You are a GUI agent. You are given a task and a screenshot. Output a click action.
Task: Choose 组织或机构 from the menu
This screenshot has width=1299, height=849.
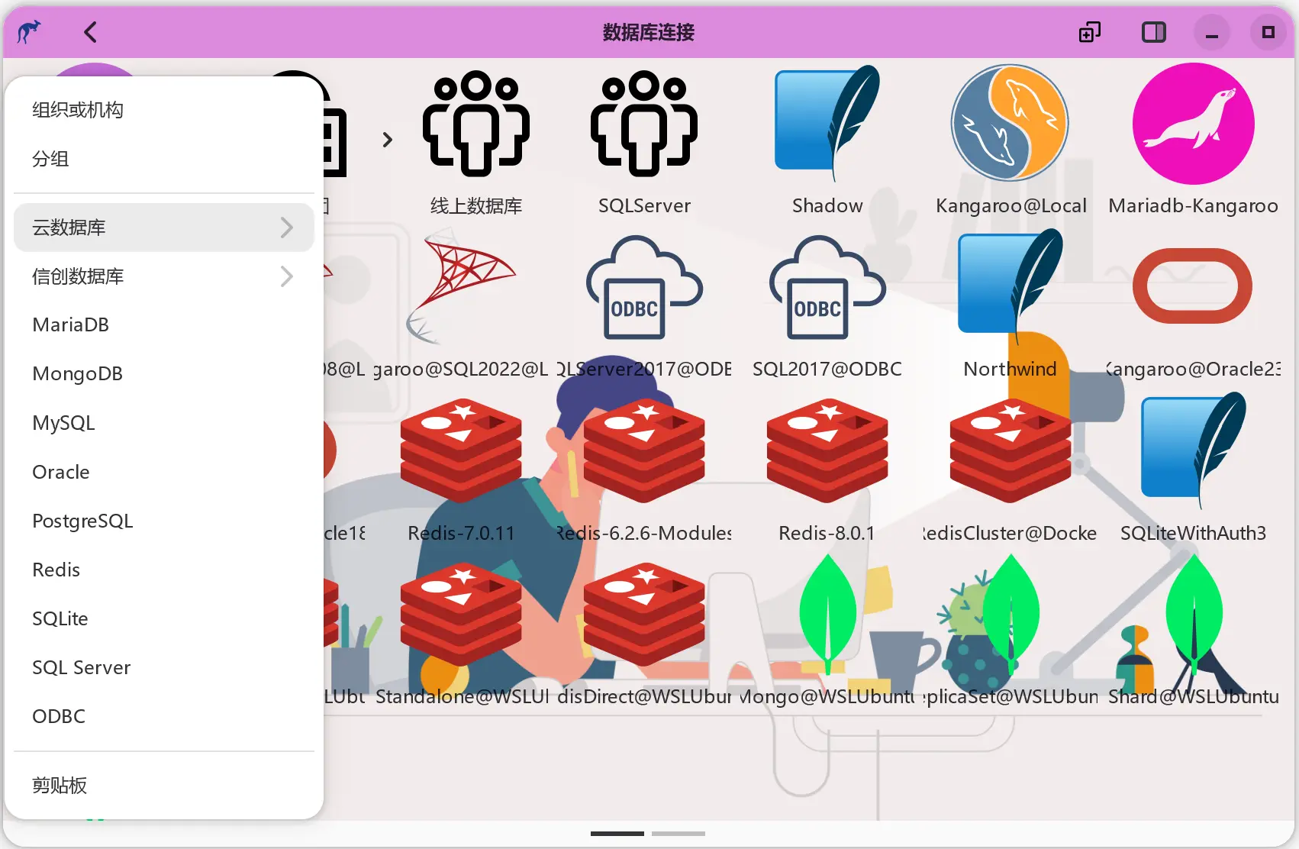(x=164, y=110)
